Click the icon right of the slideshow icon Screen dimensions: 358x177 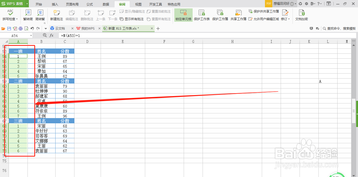click(x=317, y=29)
